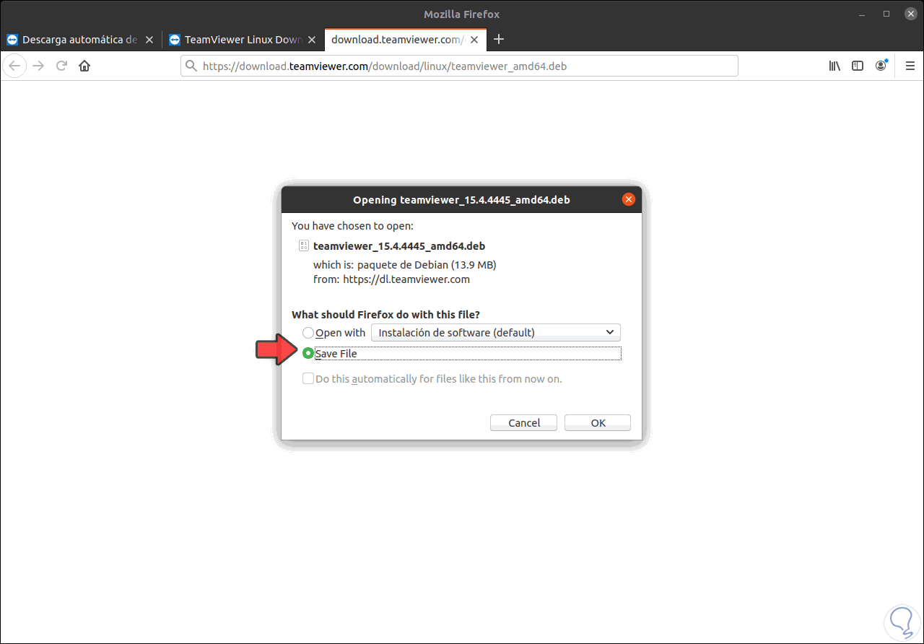Click the file name teamviewer_15.4.4445_amd64.deb
This screenshot has width=924, height=644.
[x=399, y=245]
